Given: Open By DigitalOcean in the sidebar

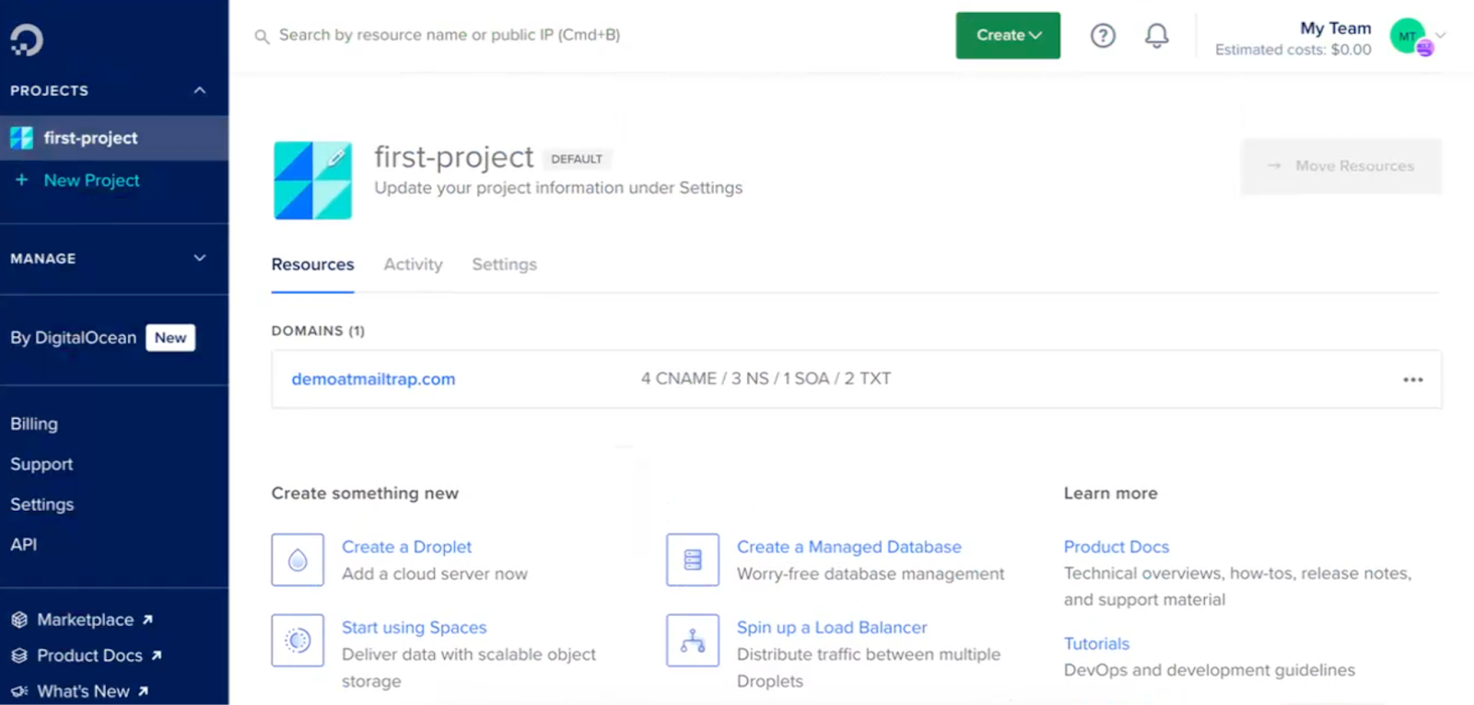Looking at the screenshot, I should (x=74, y=338).
